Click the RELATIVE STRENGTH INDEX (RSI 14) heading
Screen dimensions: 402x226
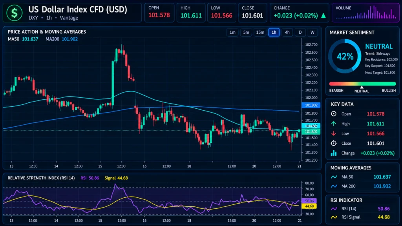[x=41, y=178]
